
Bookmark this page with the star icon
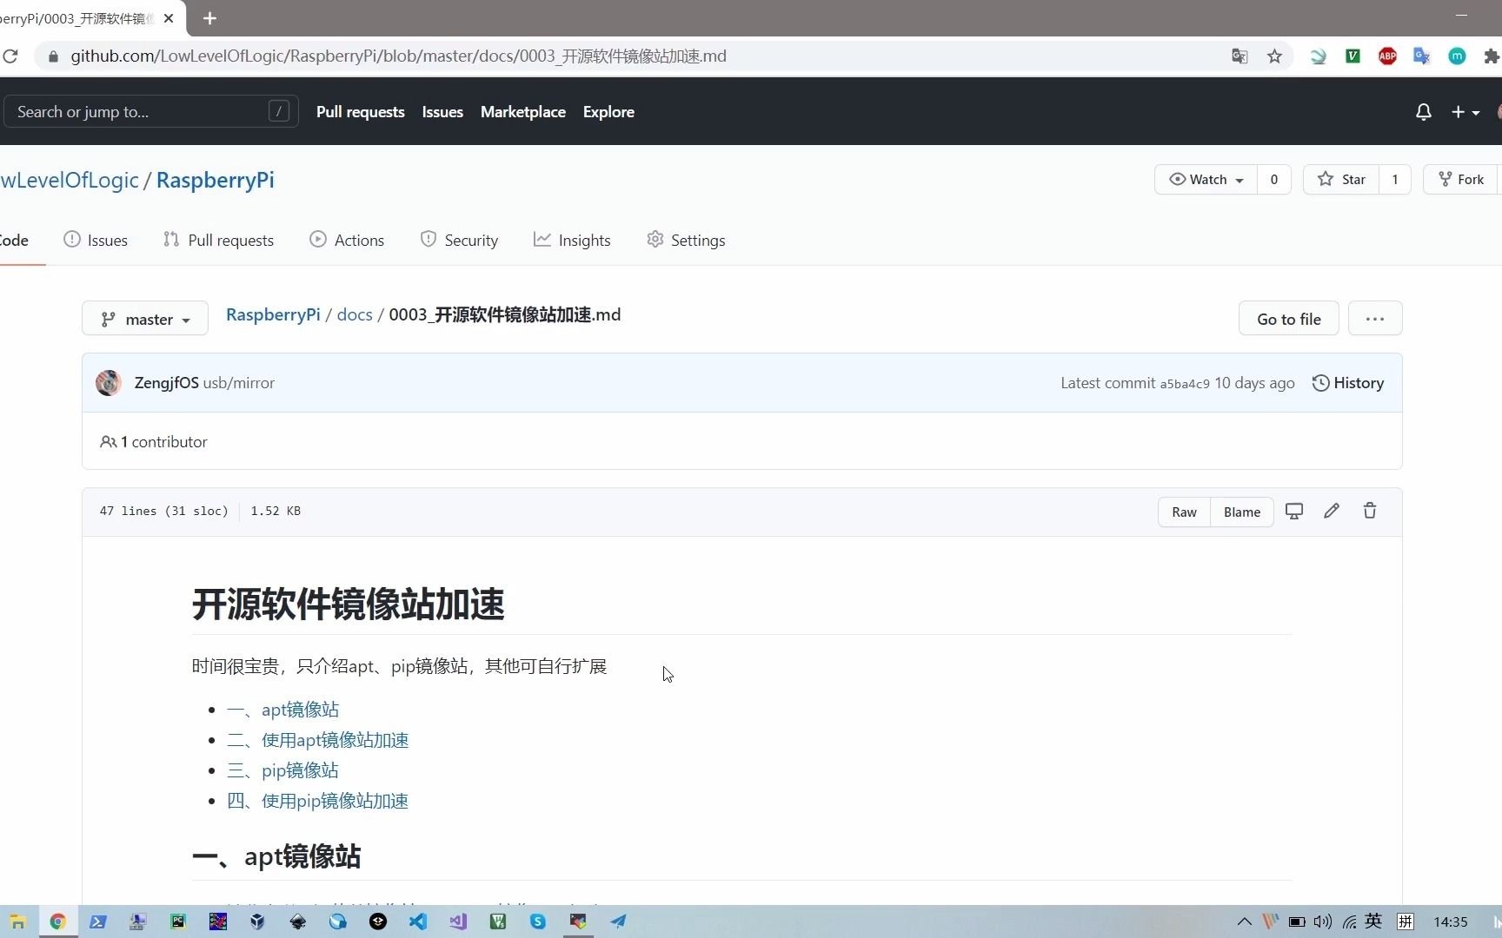[1274, 56]
